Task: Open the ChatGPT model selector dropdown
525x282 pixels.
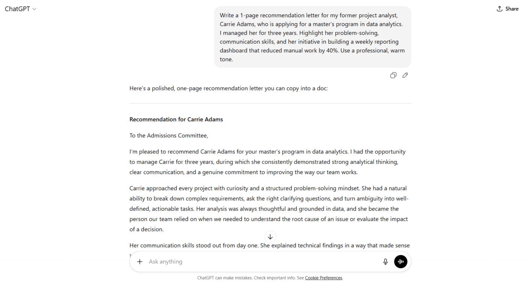Action: pyautogui.click(x=21, y=9)
